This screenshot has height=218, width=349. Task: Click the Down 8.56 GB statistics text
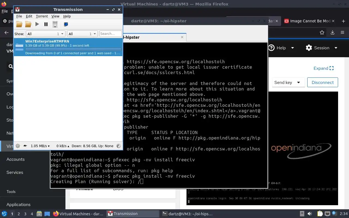[x=92, y=146]
